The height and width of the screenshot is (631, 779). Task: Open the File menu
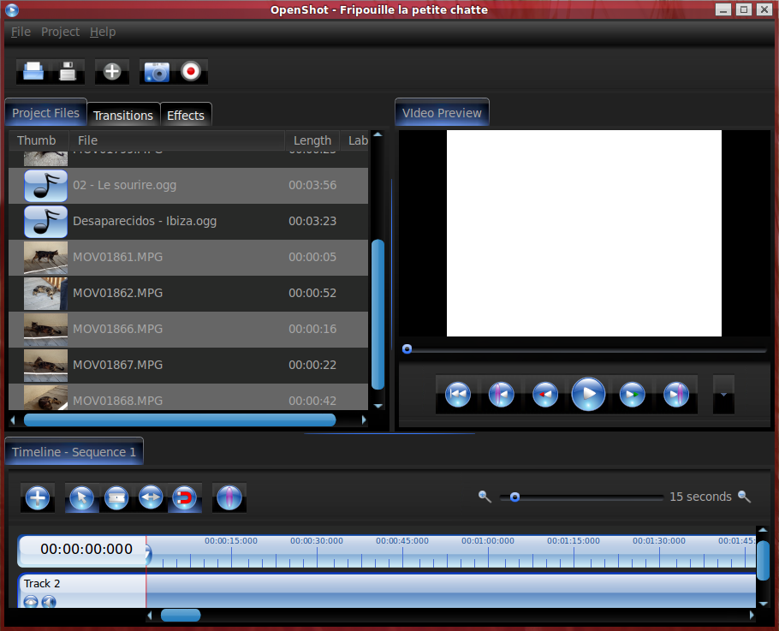click(x=21, y=32)
